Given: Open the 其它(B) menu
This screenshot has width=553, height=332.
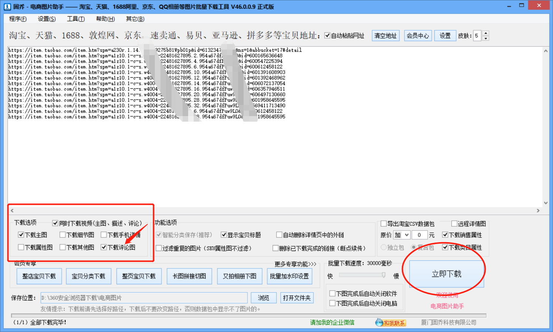Looking at the screenshot, I should pyautogui.click(x=135, y=19).
